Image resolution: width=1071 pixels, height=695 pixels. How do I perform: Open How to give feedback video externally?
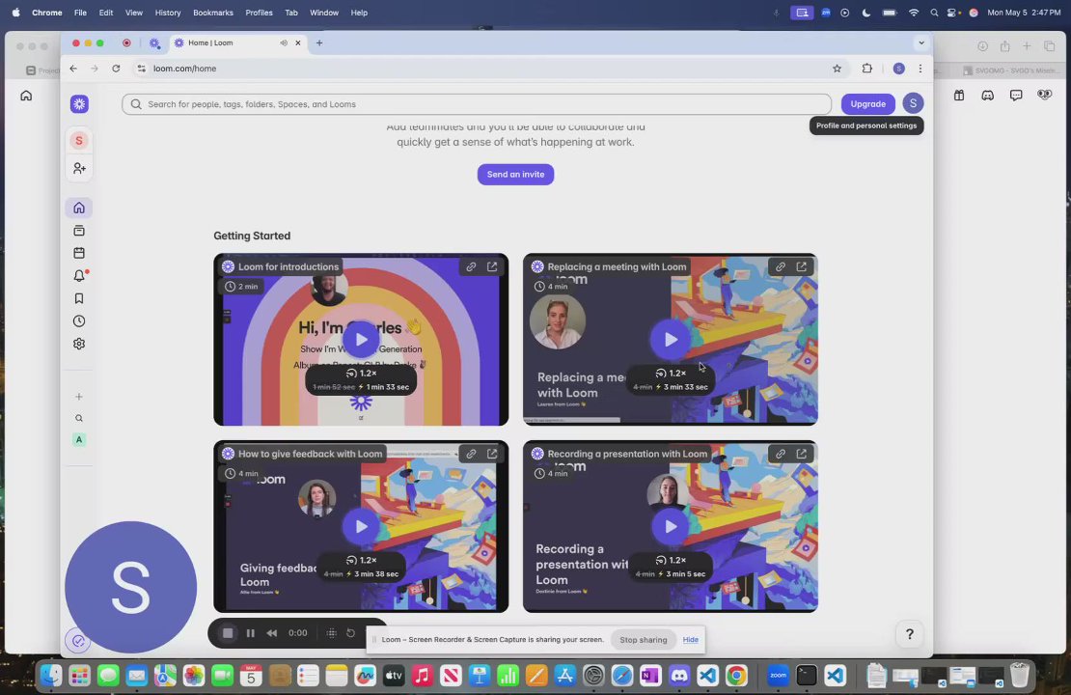click(492, 453)
